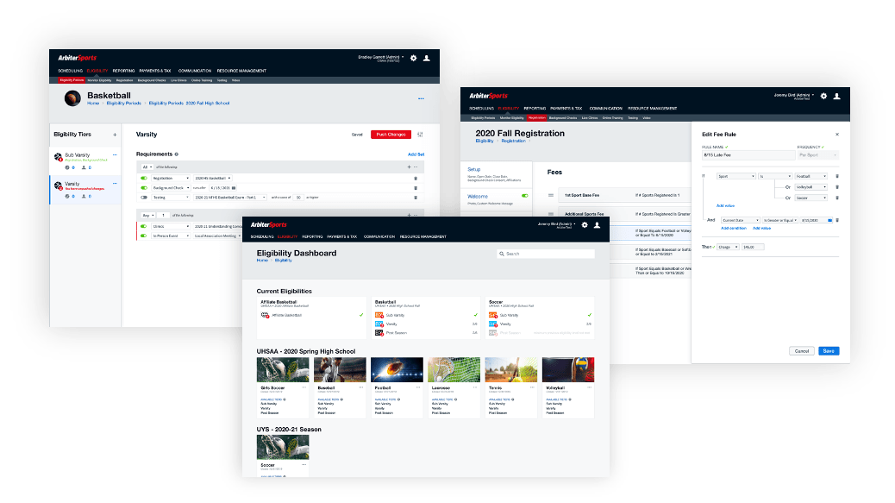Open Reporting menu in Basketball window
The height and width of the screenshot is (503, 895).
[123, 71]
